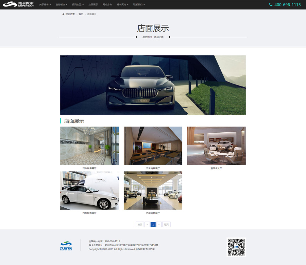Click the 秀卡总部地址 footer address line
The width and height of the screenshot is (306, 265).
click(123, 245)
